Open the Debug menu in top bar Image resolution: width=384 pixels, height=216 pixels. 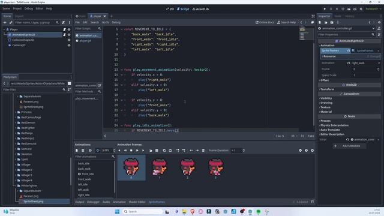point(28,8)
